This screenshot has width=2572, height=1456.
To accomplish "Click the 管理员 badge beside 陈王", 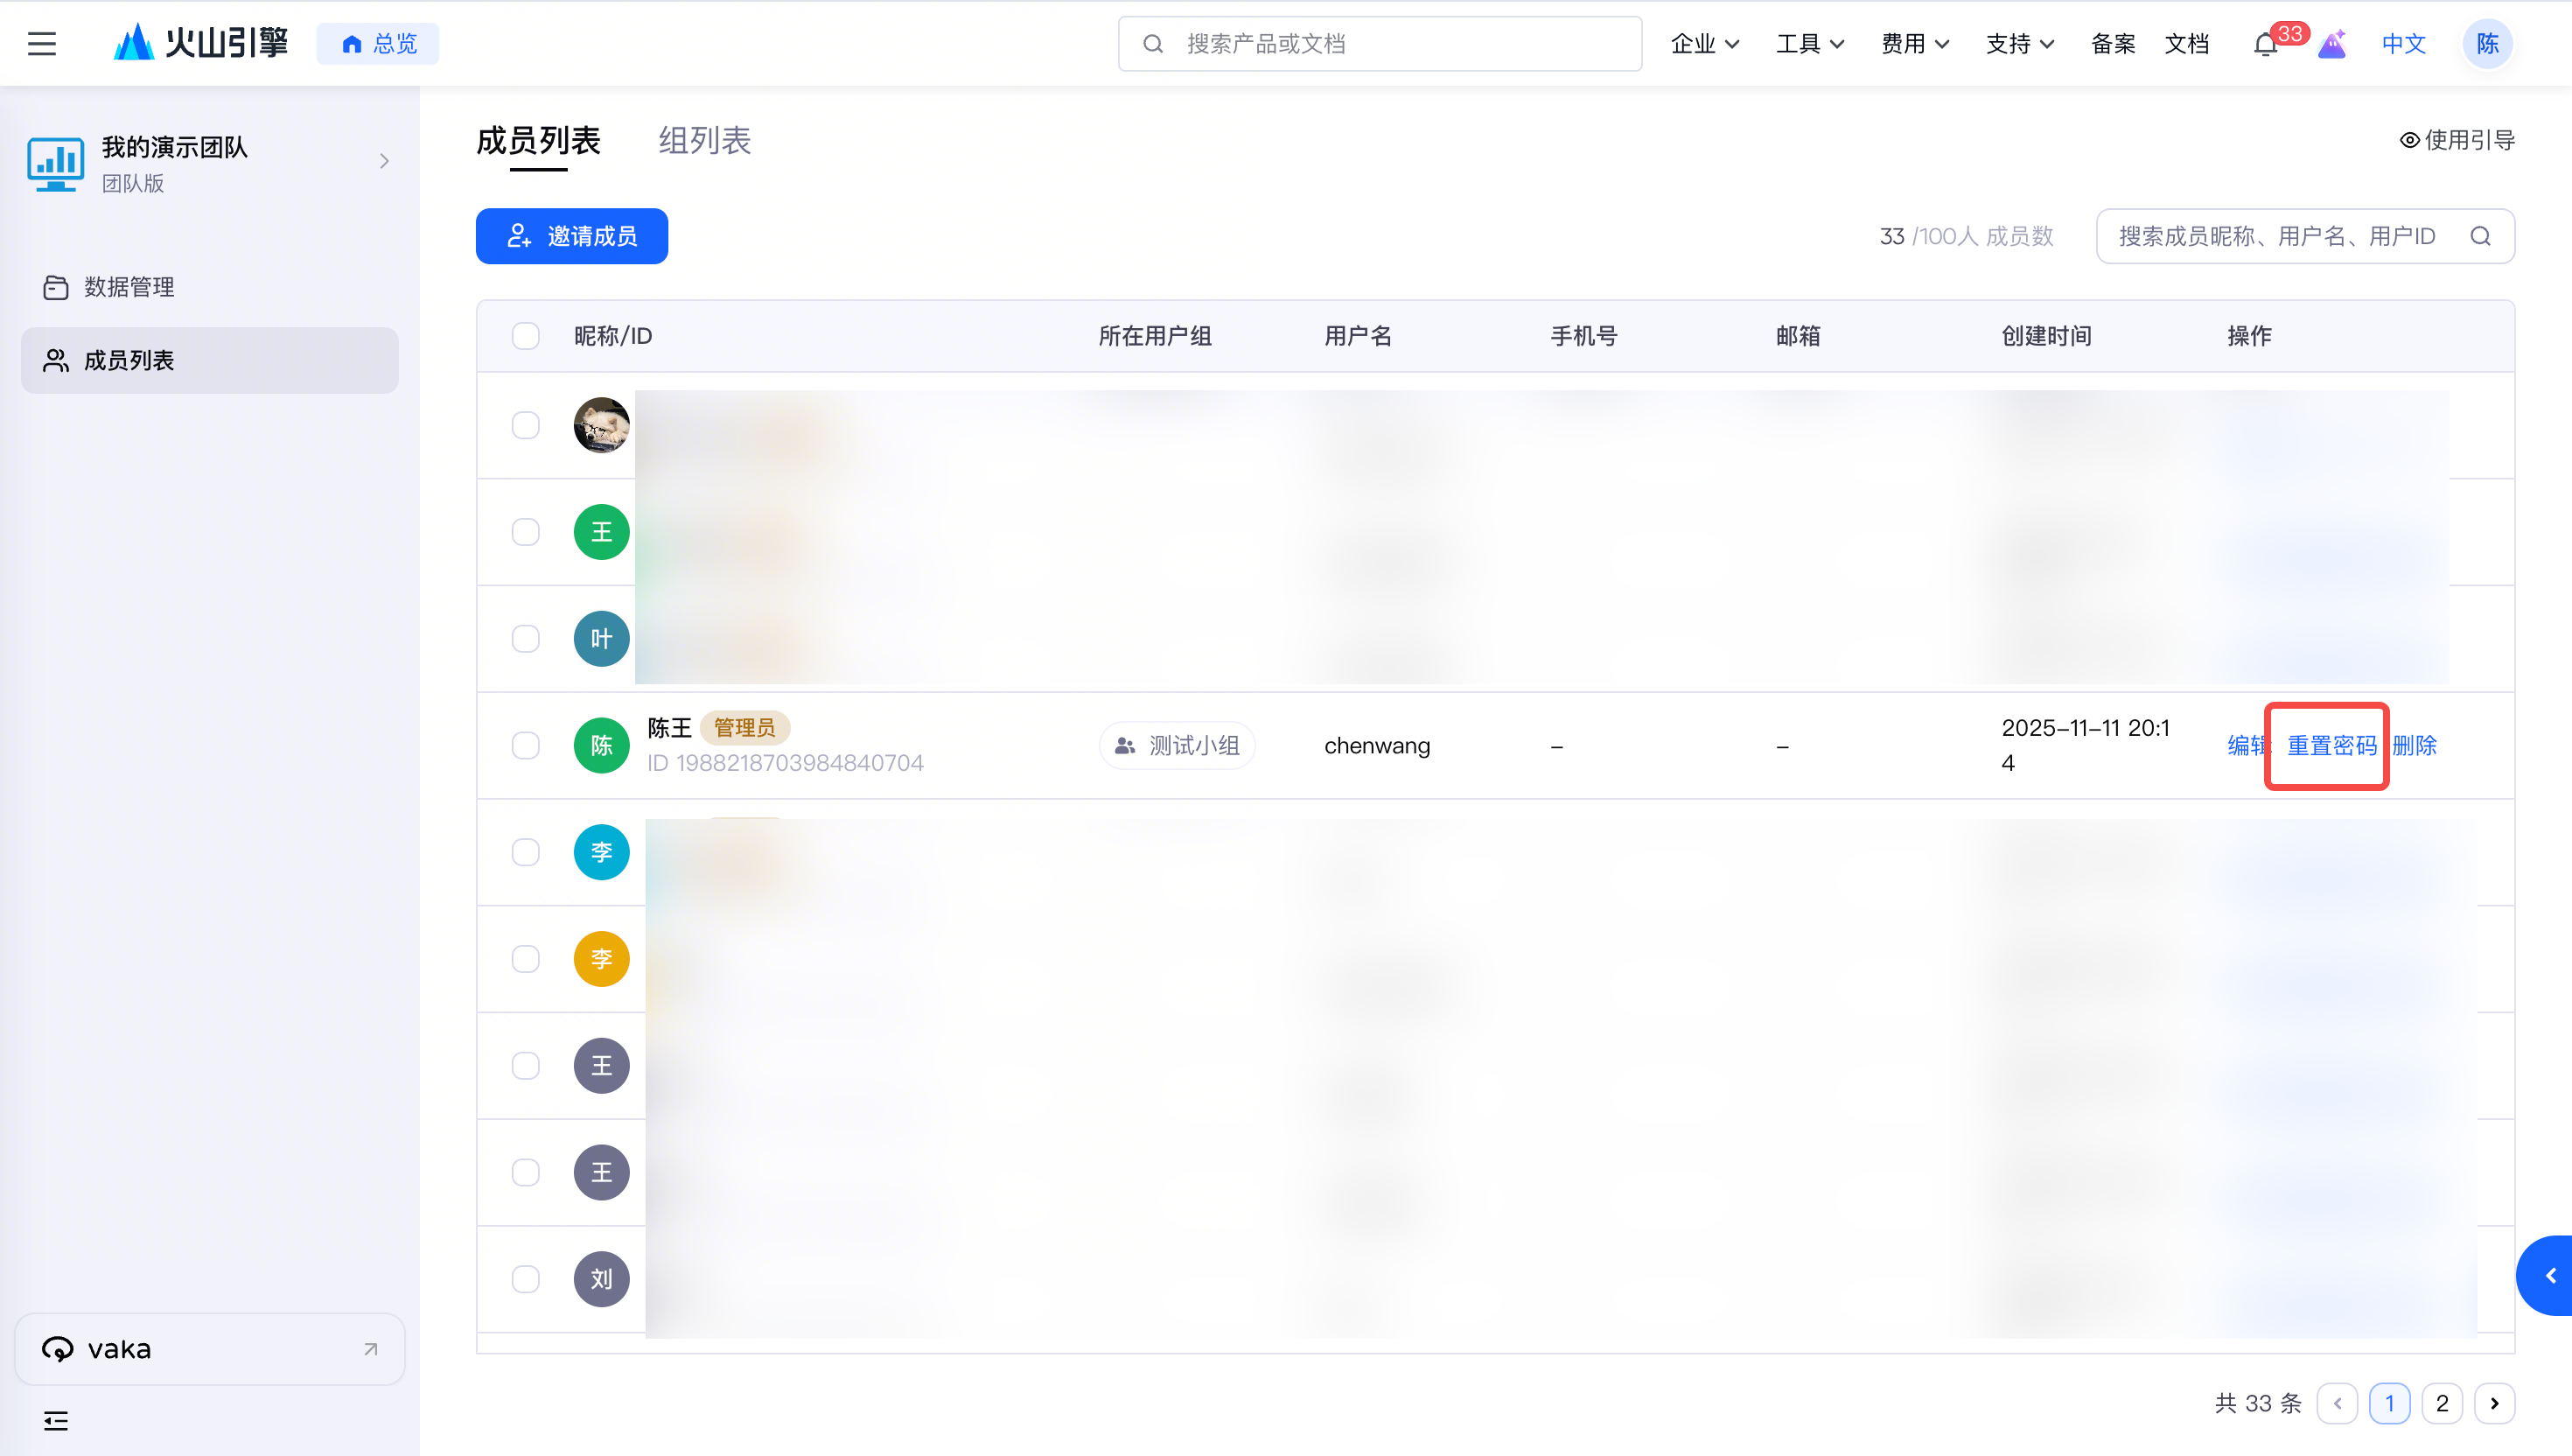I will click(x=744, y=728).
